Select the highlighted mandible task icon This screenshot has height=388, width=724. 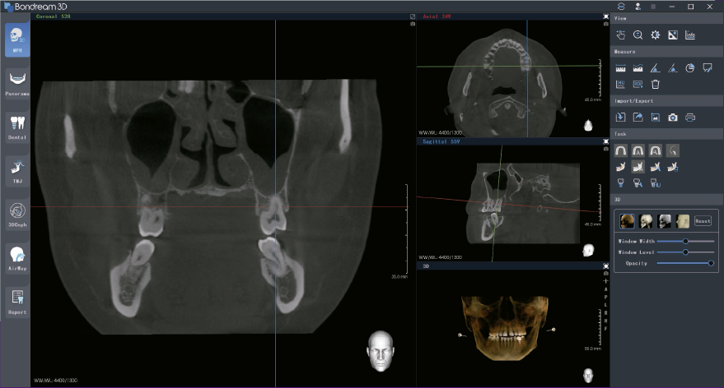click(638, 167)
